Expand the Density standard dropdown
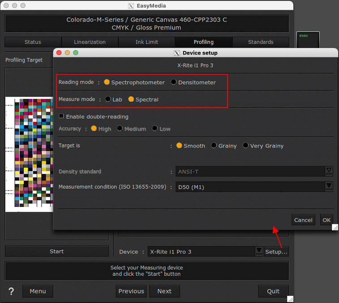Image resolution: width=339 pixels, height=303 pixels. point(329,172)
